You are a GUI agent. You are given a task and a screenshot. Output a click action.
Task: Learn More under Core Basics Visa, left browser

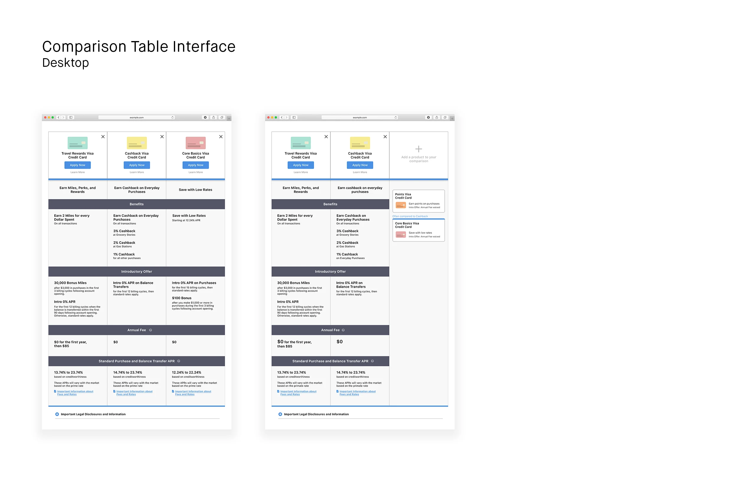tap(195, 172)
